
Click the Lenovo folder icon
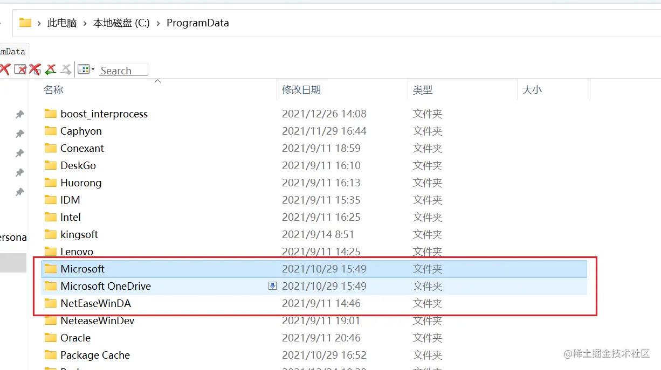tap(51, 252)
